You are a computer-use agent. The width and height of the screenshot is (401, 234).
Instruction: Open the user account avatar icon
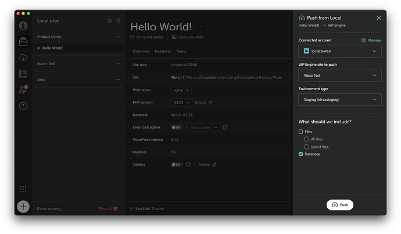pos(23,26)
